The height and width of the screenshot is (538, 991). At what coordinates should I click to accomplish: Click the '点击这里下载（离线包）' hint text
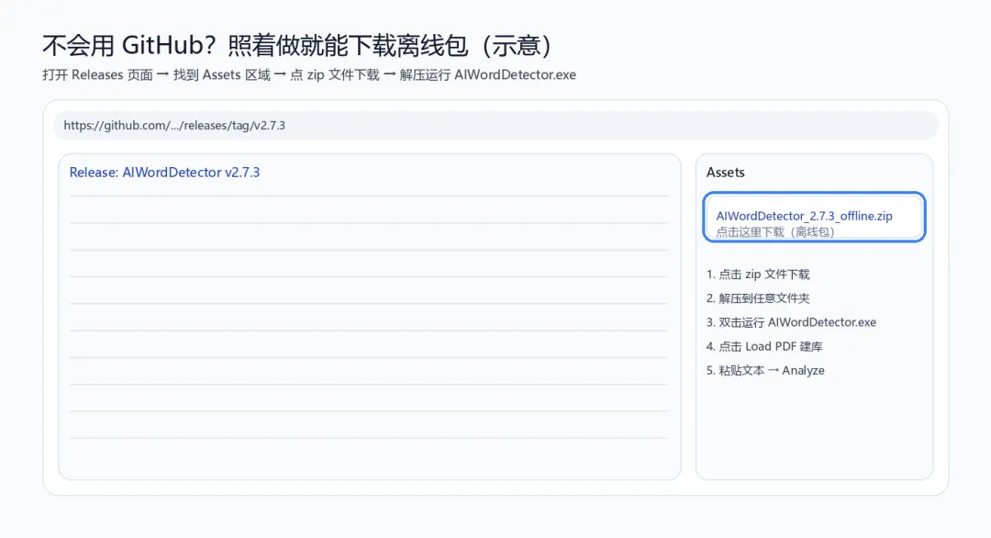(x=775, y=232)
